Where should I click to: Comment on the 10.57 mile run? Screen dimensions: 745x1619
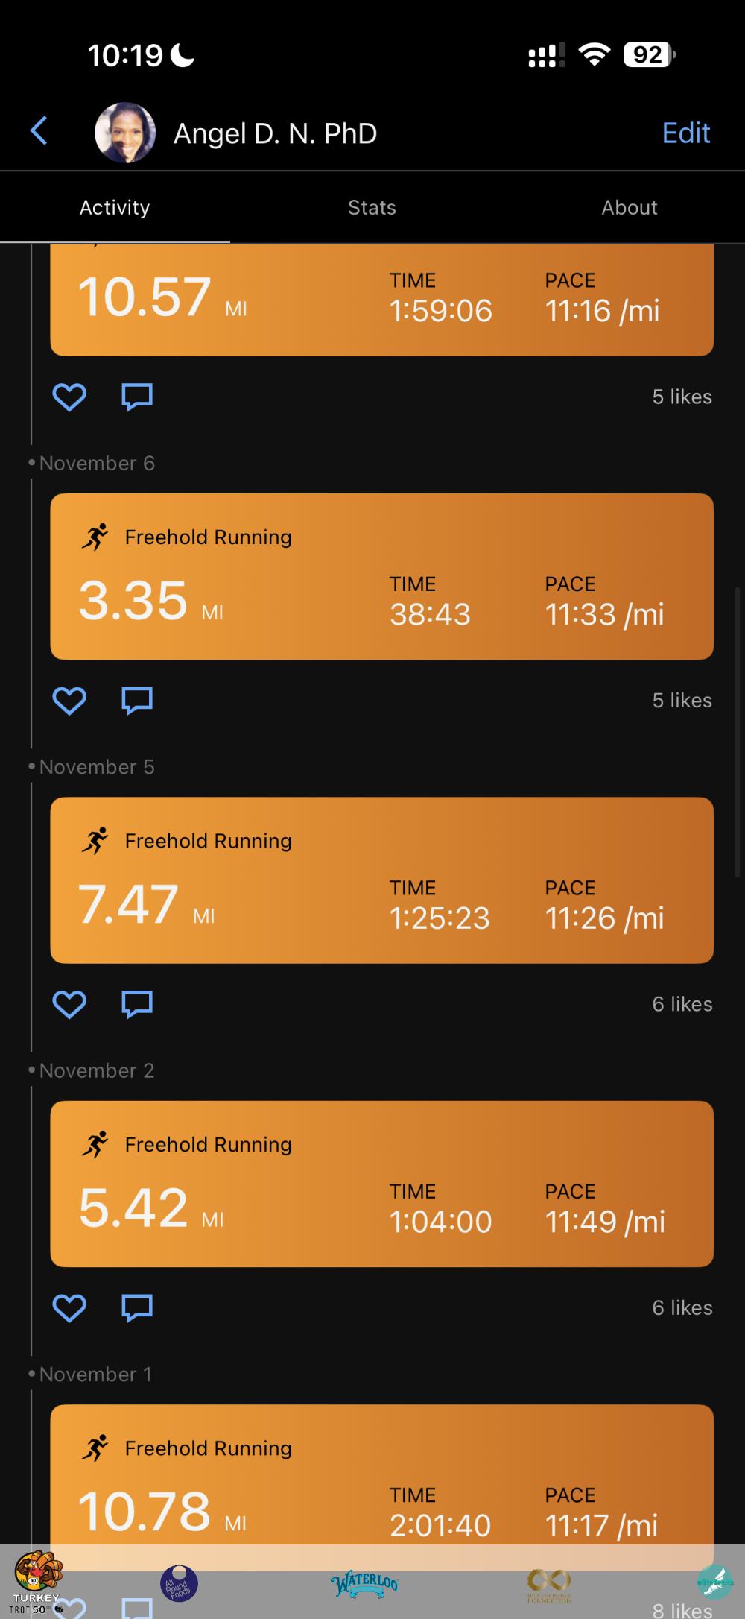(x=137, y=397)
